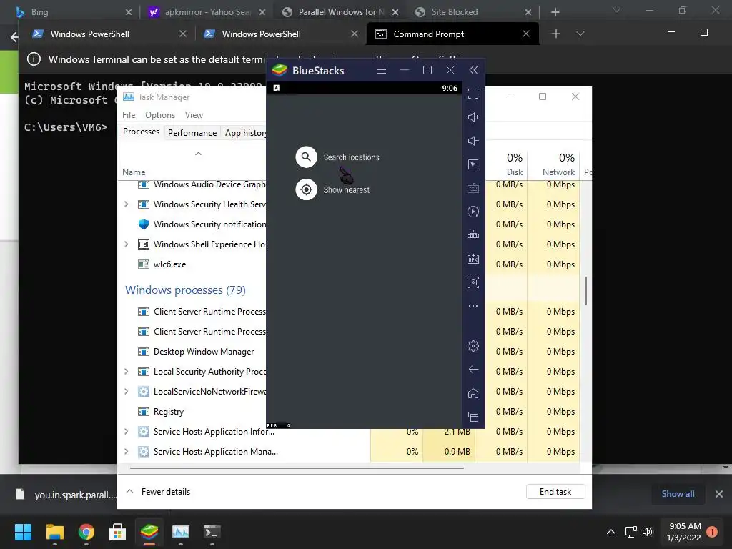Tap the Search locations magnifier icon
The width and height of the screenshot is (732, 549).
pos(306,157)
